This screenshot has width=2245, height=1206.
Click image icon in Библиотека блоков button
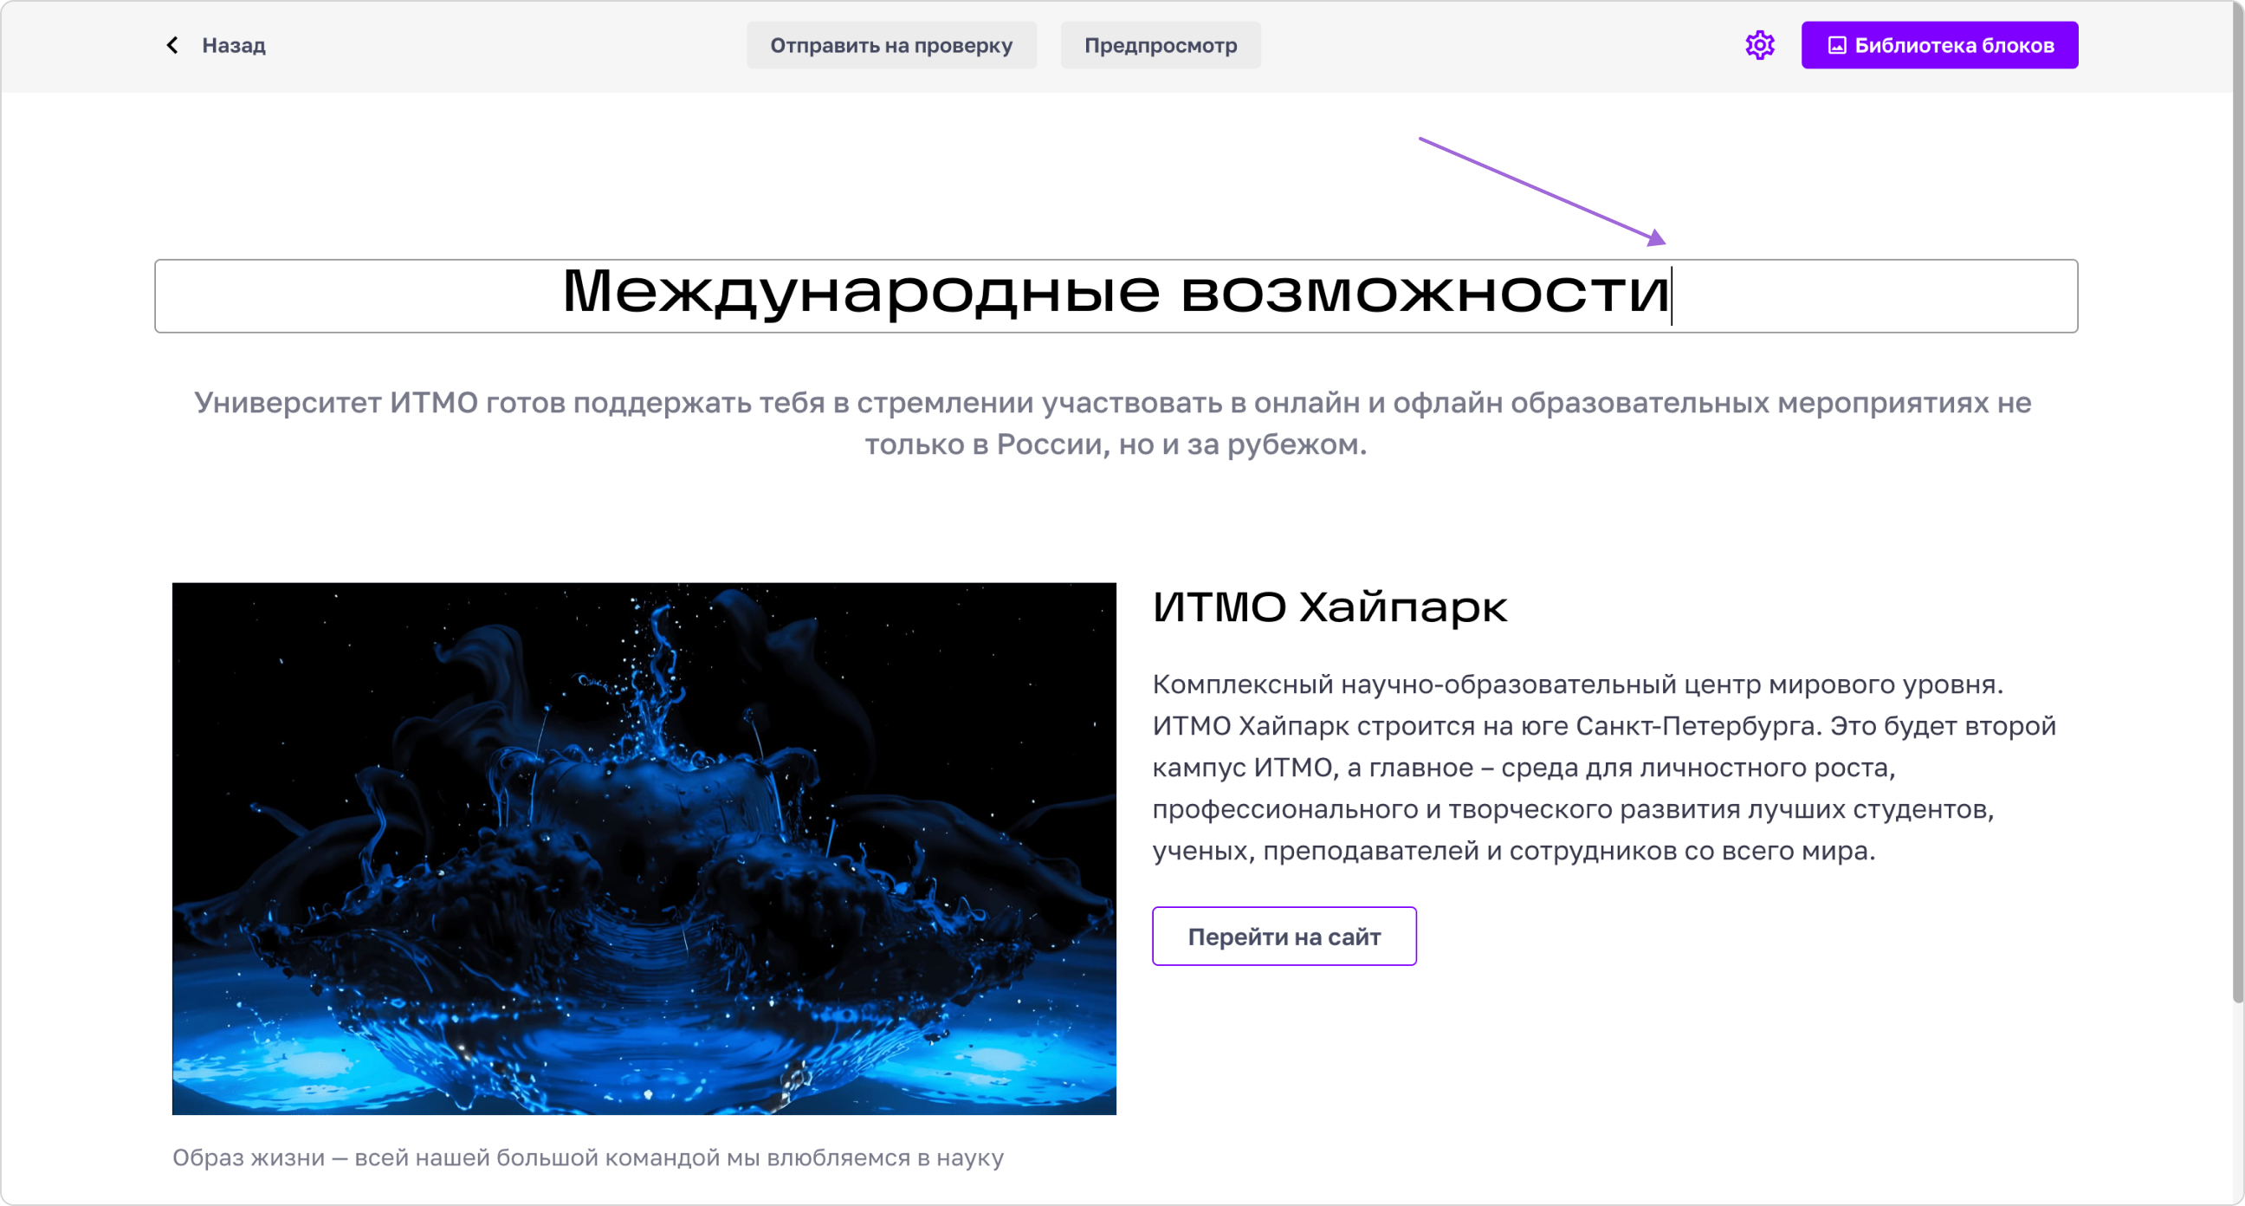pyautogui.click(x=1836, y=45)
